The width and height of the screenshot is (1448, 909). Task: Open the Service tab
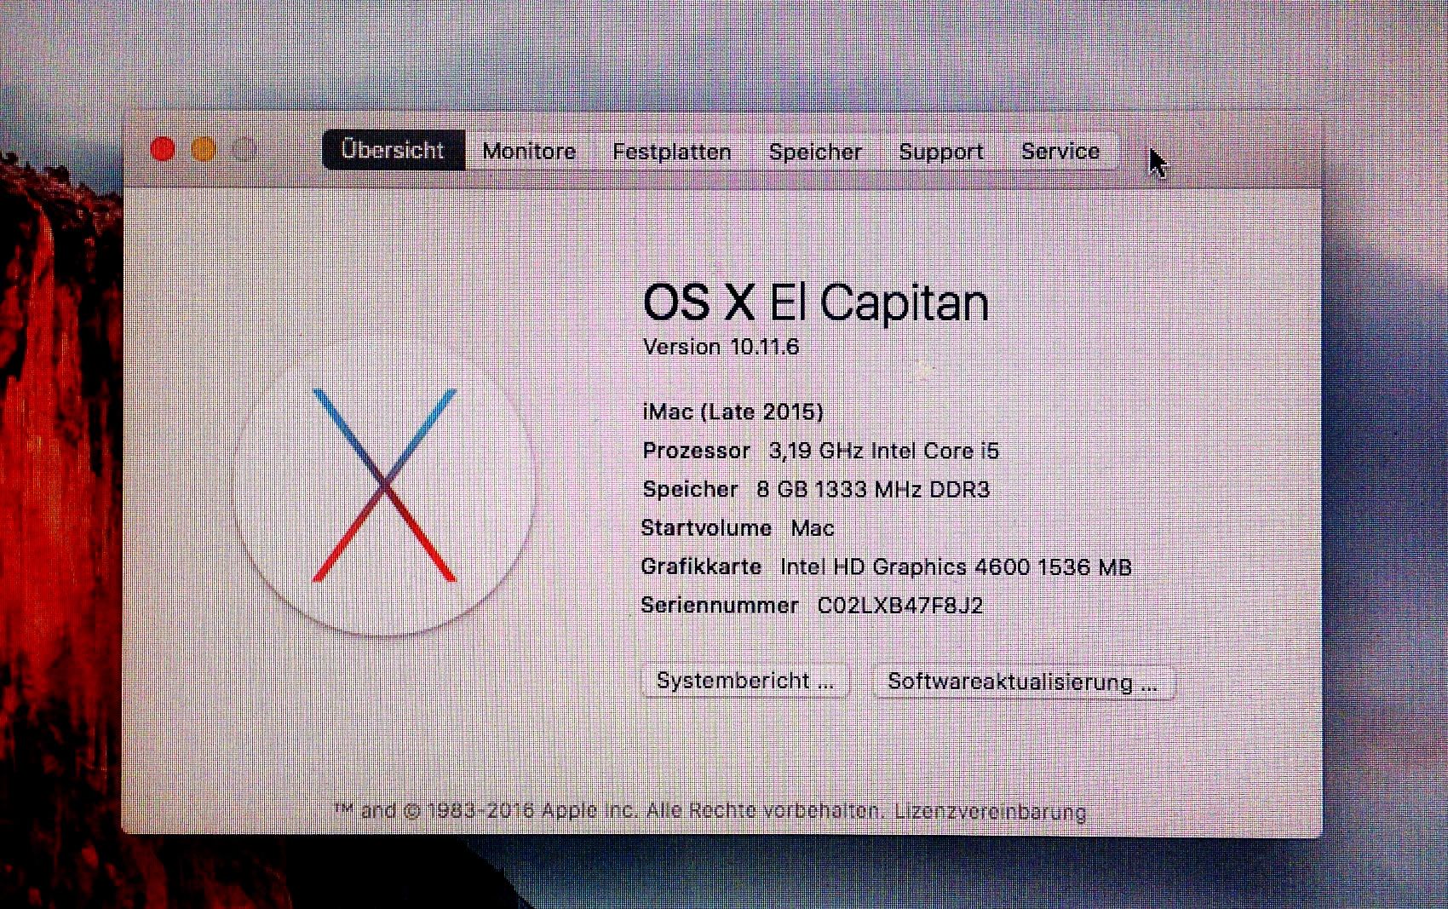click(1060, 152)
